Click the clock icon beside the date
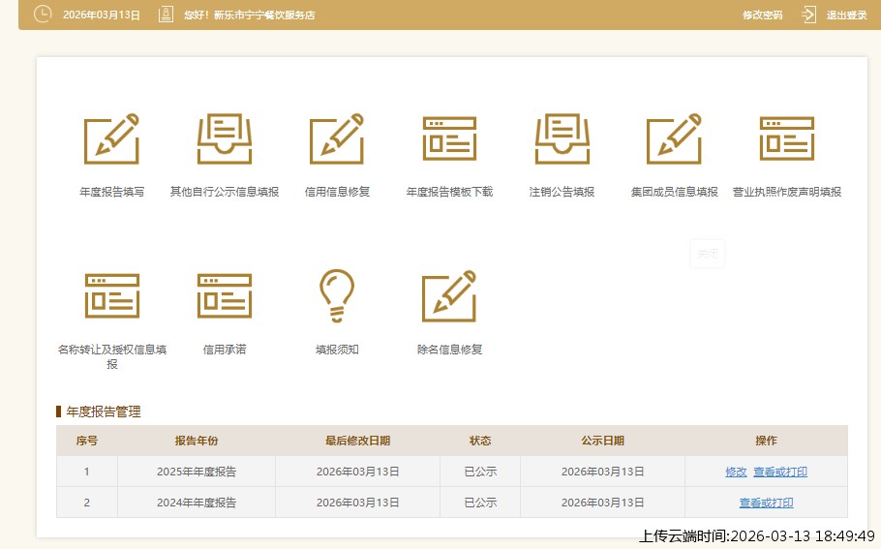The height and width of the screenshot is (549, 881). point(43,15)
